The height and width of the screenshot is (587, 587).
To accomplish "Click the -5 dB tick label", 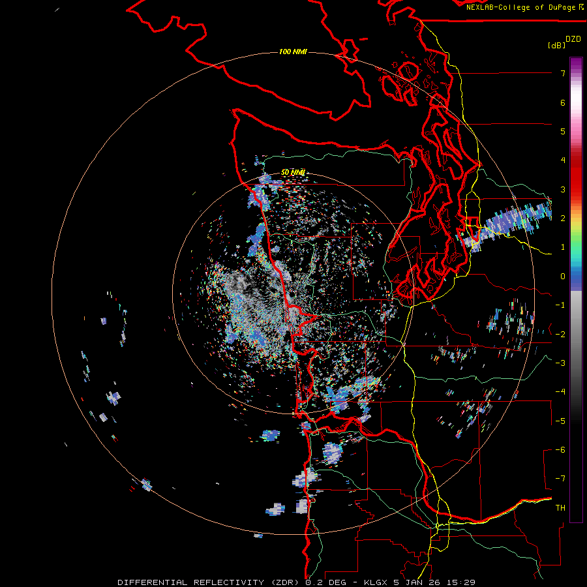I will pos(560,421).
